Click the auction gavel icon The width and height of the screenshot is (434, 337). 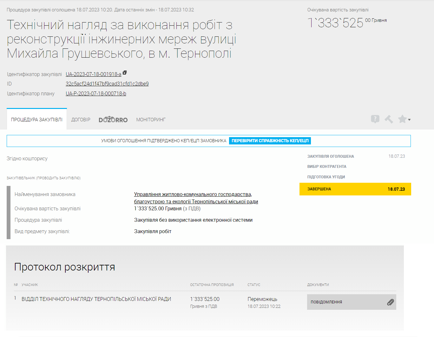389,119
